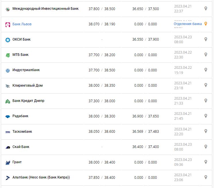Click Таскомбанк rate 38.050 / 38.600
214x188 pixels.
tap(102, 132)
